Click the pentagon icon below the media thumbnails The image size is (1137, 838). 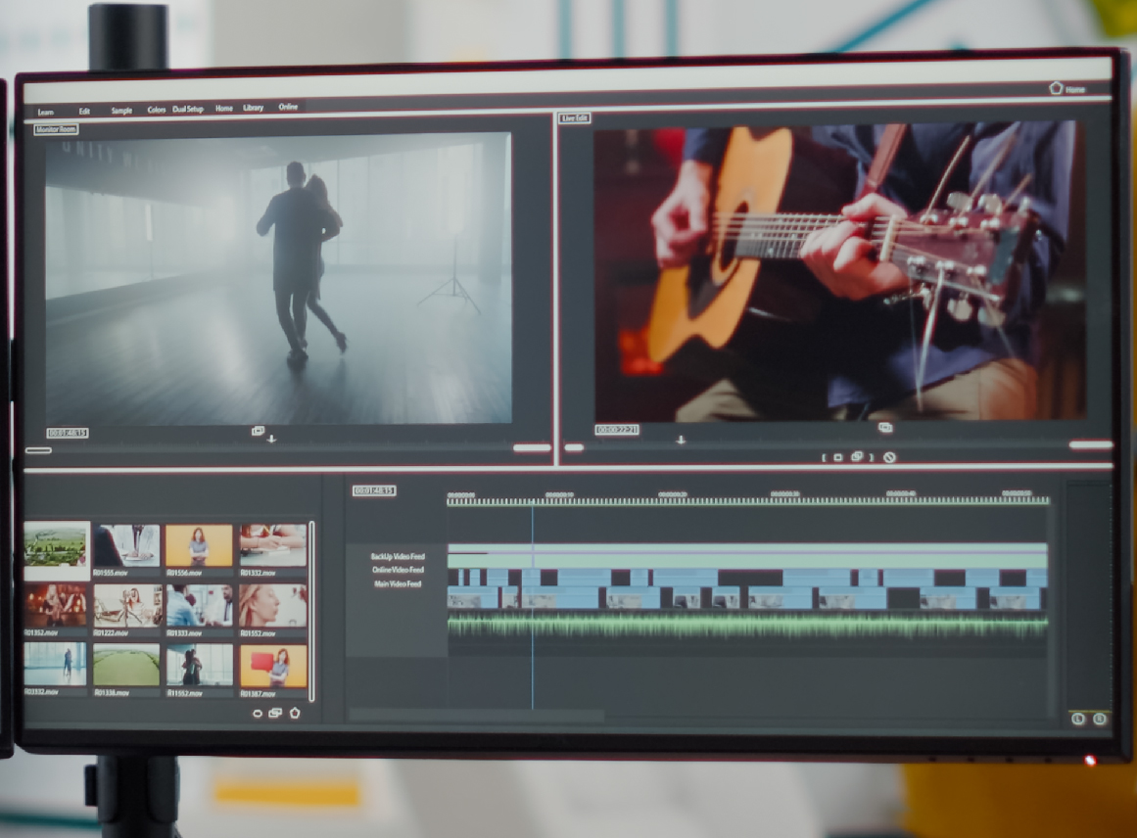295,713
